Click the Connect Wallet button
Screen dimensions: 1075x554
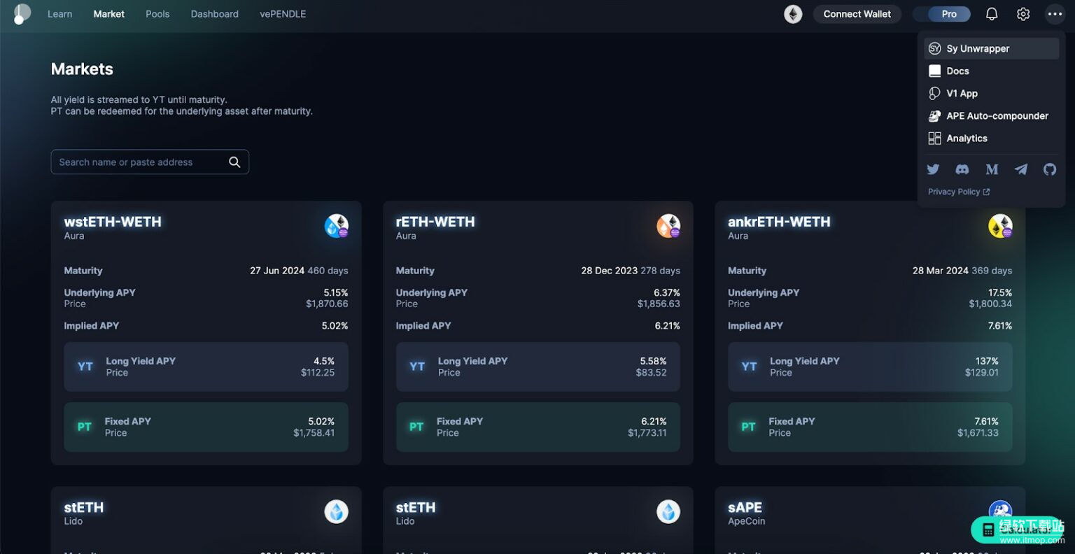click(x=857, y=14)
